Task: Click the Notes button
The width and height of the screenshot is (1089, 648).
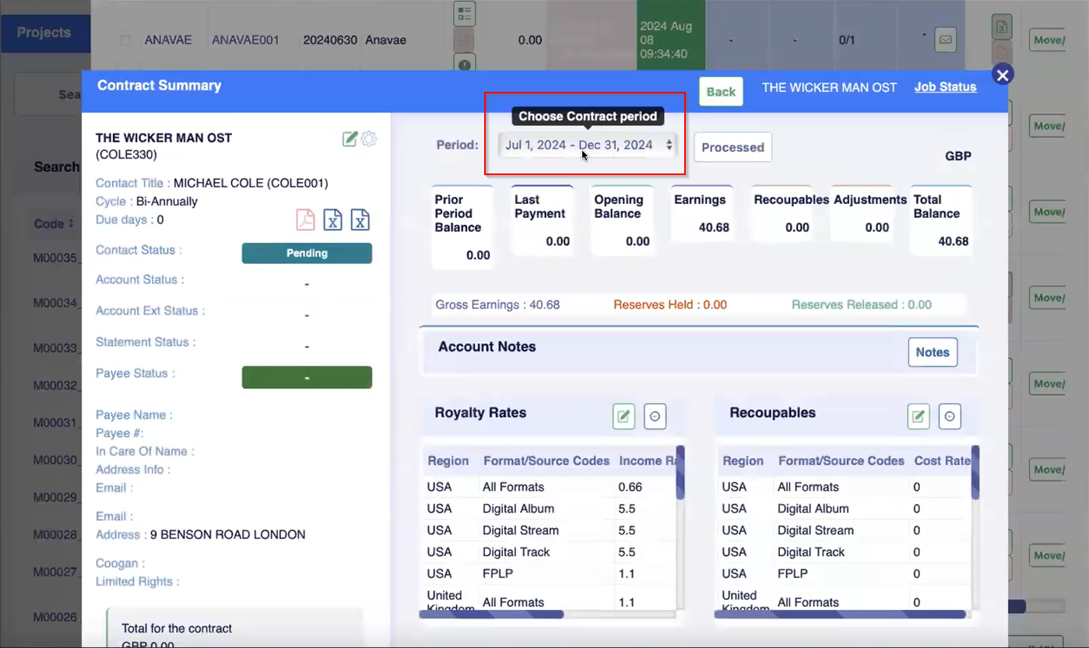Action: tap(932, 352)
